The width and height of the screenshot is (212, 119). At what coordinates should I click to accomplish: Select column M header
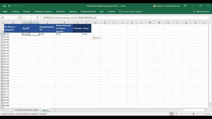tap(150, 22)
